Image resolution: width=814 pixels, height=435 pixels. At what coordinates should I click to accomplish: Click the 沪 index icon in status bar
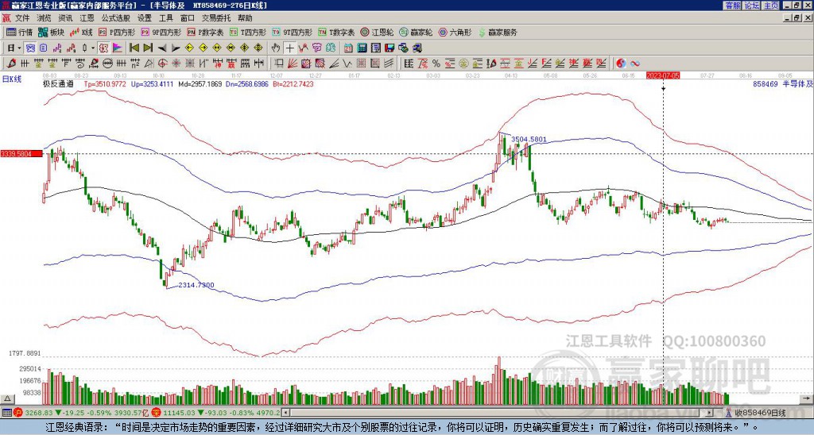coord(17,413)
